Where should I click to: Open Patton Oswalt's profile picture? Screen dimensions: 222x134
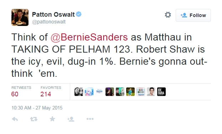click(20, 17)
